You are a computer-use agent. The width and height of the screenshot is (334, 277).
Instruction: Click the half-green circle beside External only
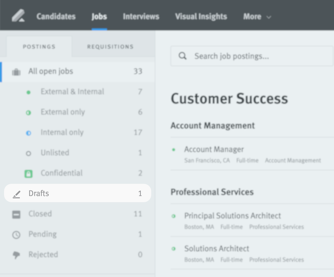[29, 113]
